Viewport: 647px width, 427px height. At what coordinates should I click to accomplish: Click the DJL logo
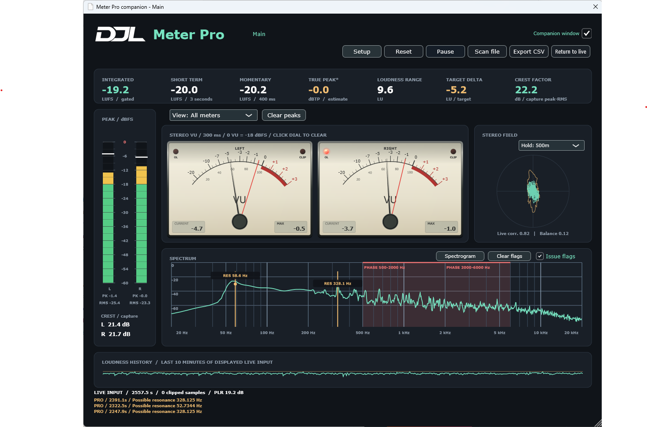click(x=120, y=34)
